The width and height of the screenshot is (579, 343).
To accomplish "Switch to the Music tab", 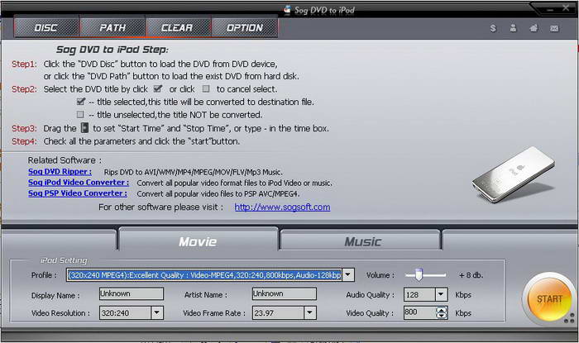I will [361, 241].
